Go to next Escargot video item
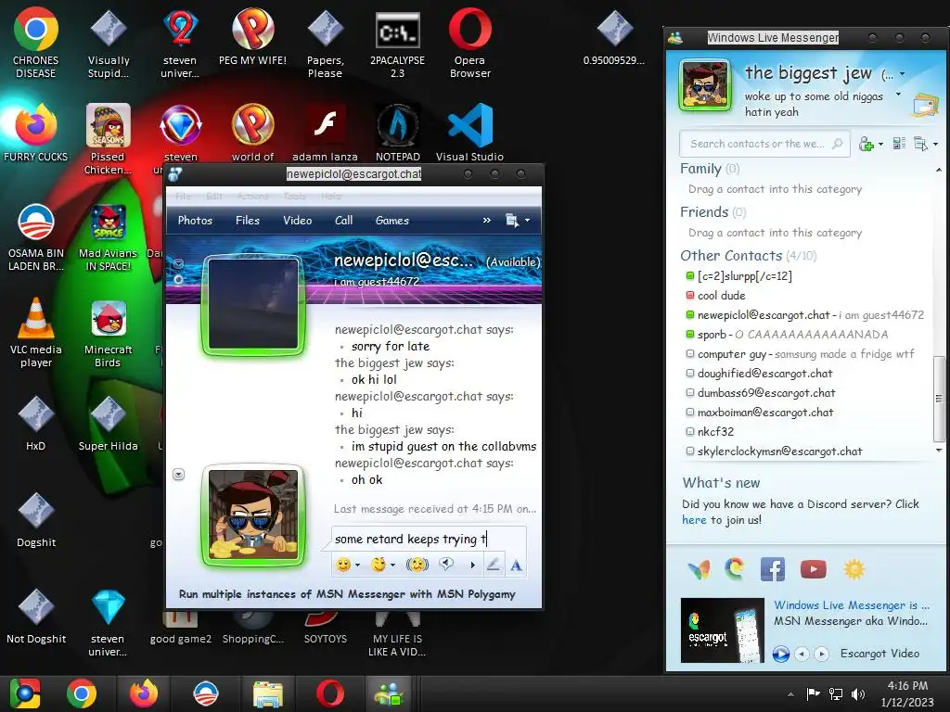Image resolution: width=950 pixels, height=712 pixels. [x=822, y=654]
